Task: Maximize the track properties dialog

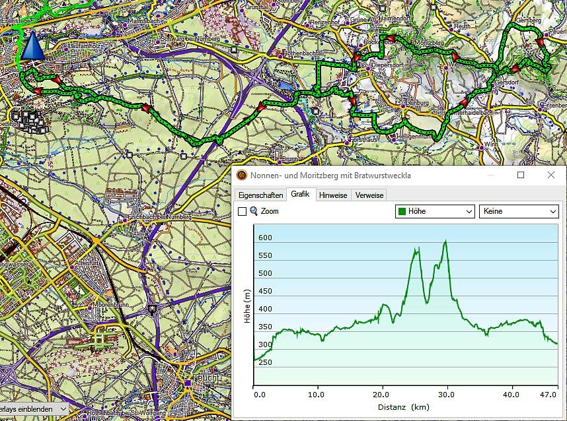Action: 521,176
